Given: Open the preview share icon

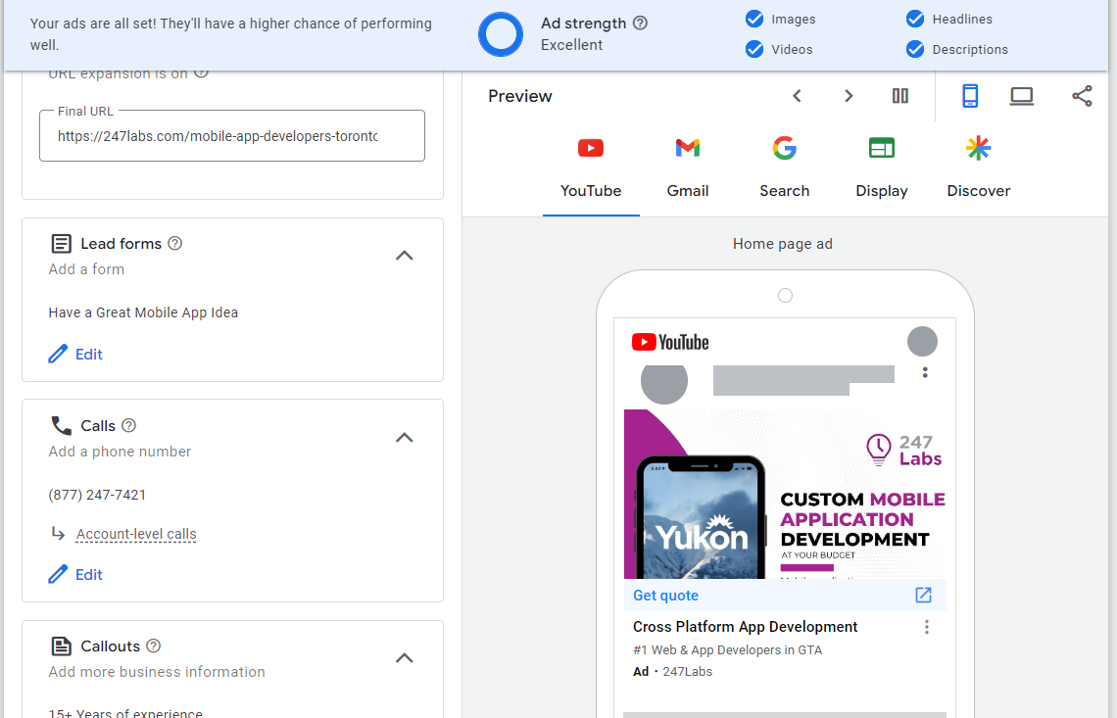Looking at the screenshot, I should 1082,96.
